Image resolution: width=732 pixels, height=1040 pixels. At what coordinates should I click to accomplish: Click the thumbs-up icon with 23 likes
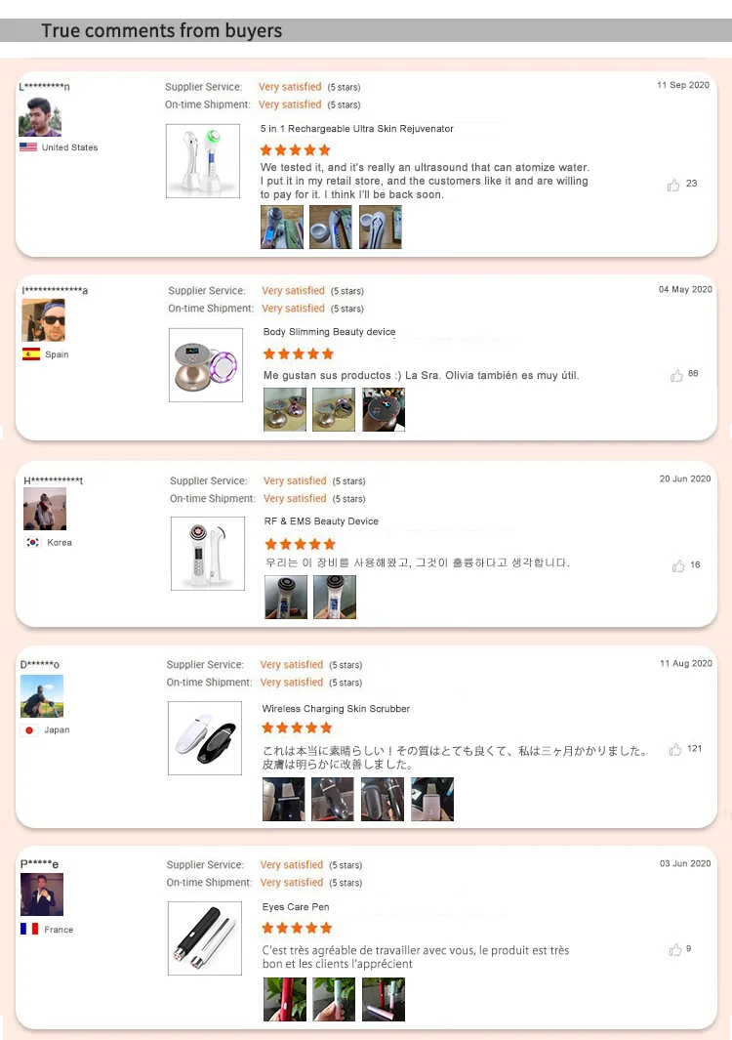[x=673, y=185]
